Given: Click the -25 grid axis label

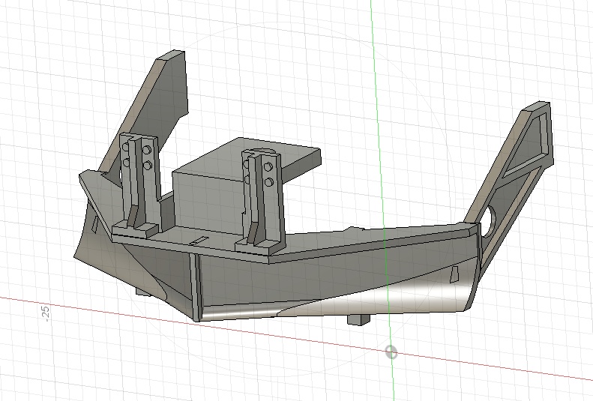Looking at the screenshot, I should point(45,314).
